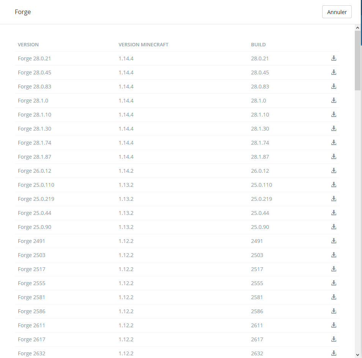
Task: Select the Forge 2555 version name
Action: pyautogui.click(x=31, y=283)
